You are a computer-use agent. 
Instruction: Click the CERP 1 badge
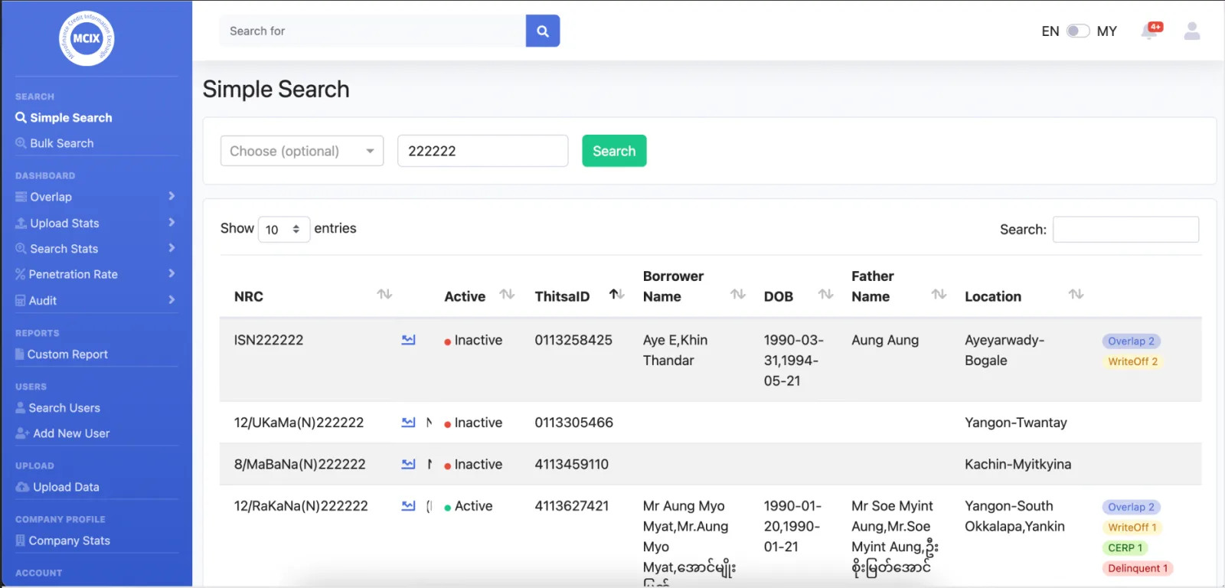click(x=1125, y=548)
